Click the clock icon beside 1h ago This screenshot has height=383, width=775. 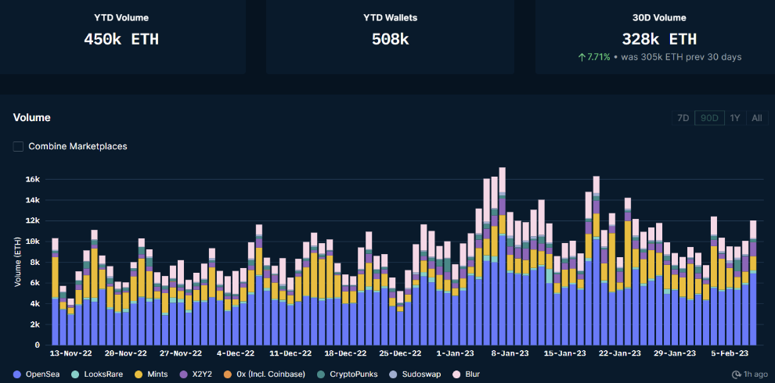[x=737, y=374]
